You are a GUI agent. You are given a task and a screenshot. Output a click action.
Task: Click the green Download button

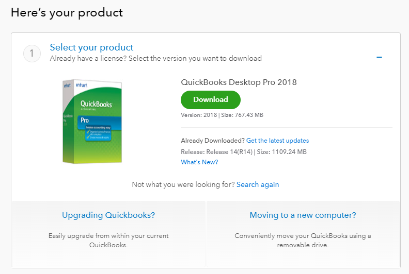click(211, 99)
